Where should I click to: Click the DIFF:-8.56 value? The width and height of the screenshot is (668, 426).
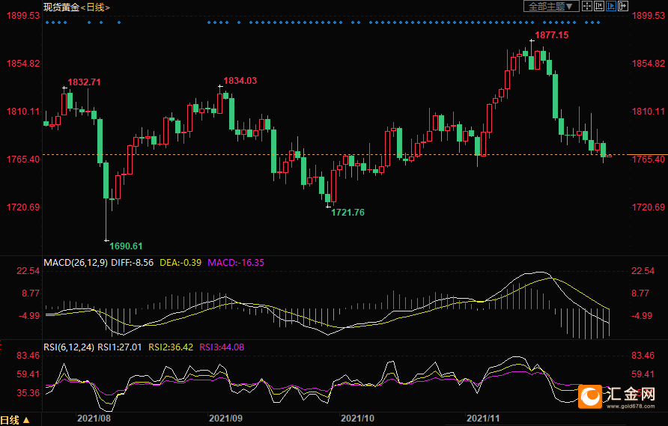coord(132,263)
